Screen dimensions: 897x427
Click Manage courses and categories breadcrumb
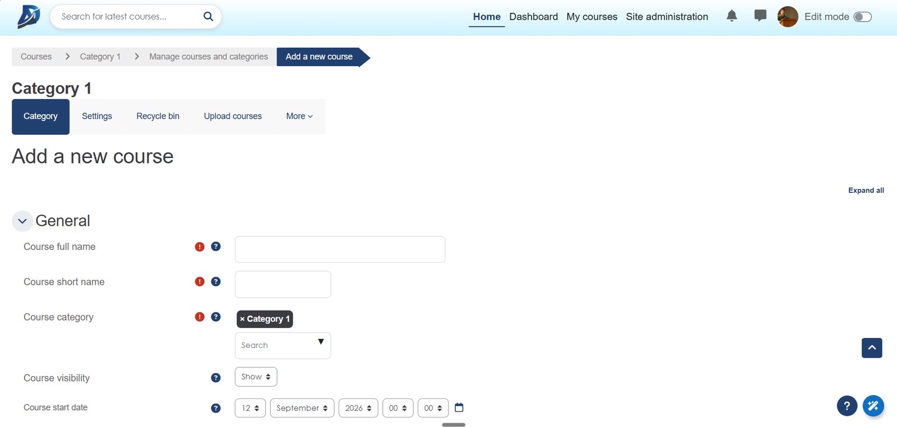(209, 57)
